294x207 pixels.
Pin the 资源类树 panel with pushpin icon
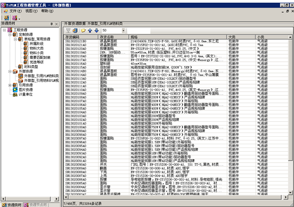pos(52,24)
